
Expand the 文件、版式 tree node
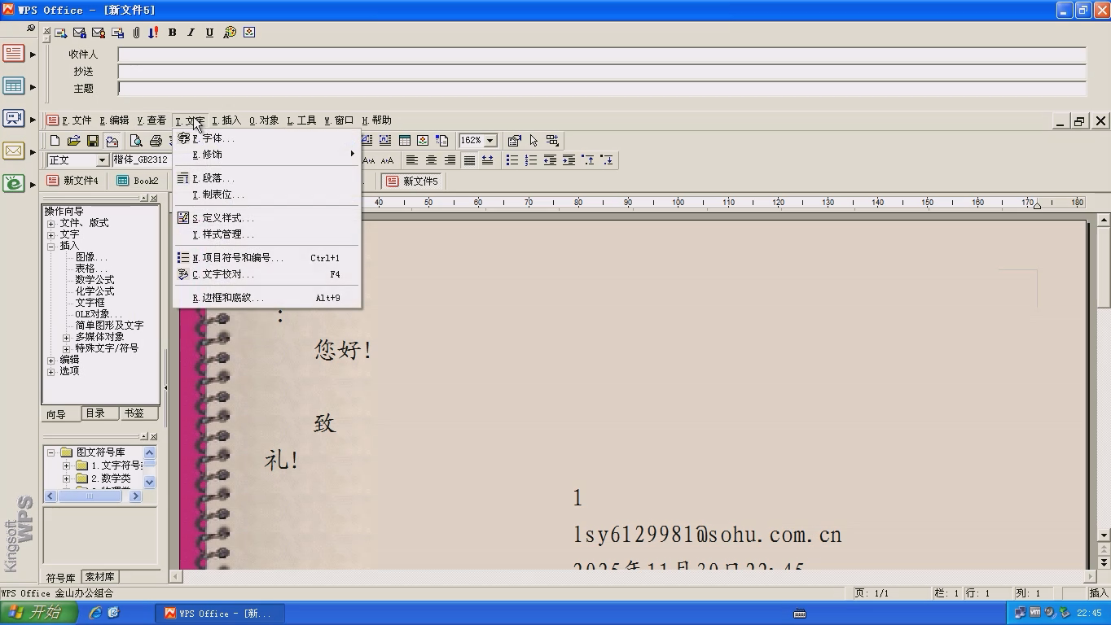50,223
